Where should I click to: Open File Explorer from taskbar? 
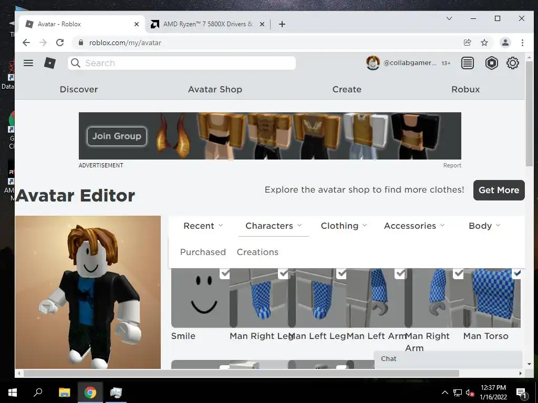(x=64, y=393)
